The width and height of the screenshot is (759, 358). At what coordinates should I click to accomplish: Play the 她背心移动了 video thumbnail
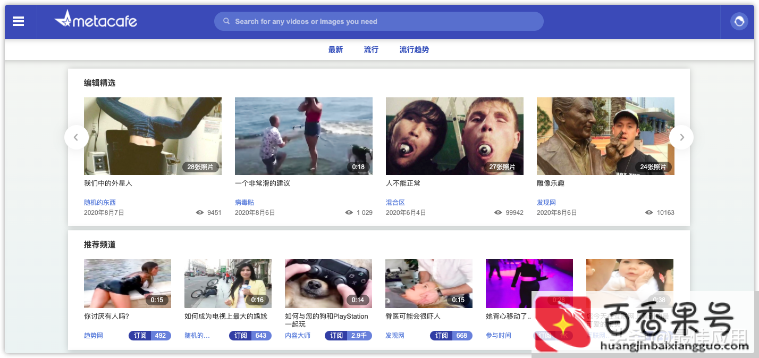pyautogui.click(x=529, y=284)
